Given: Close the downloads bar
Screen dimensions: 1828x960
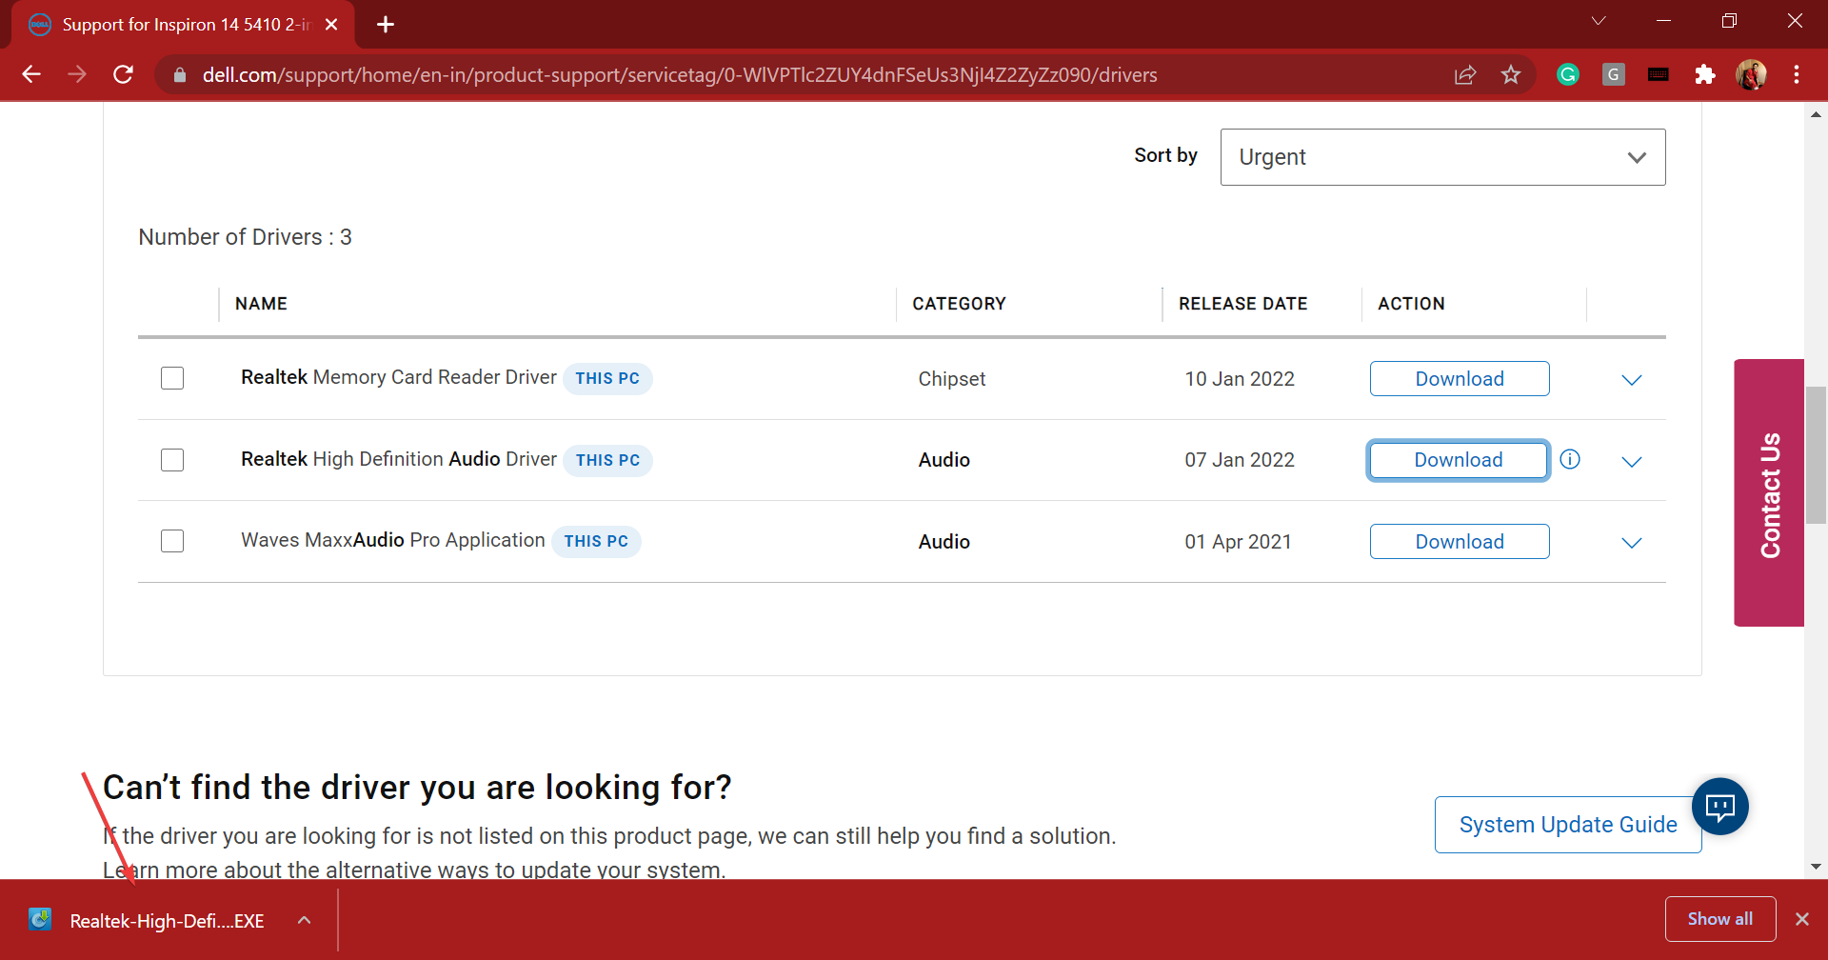Looking at the screenshot, I should [1801, 919].
